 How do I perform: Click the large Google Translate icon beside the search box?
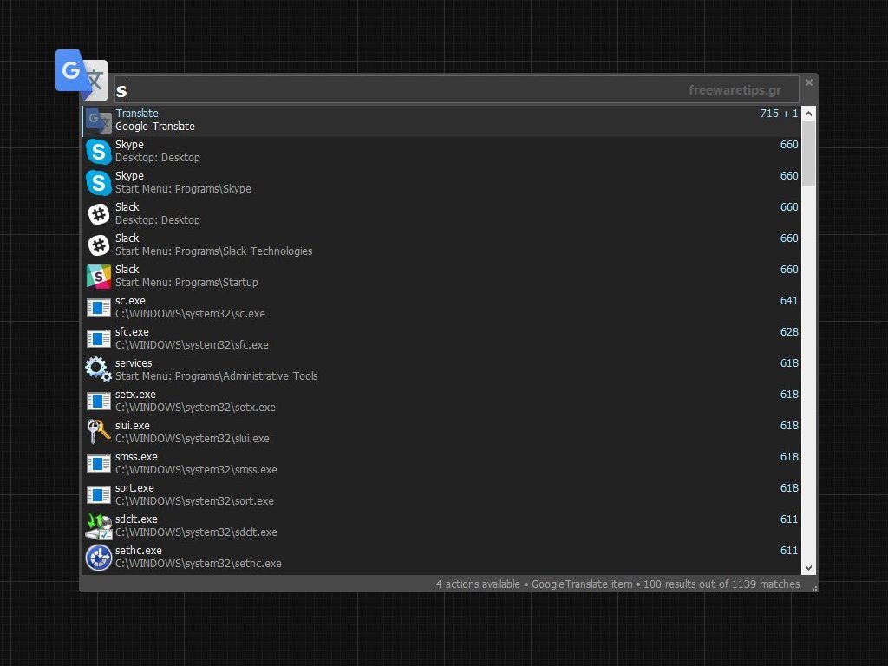tap(81, 72)
